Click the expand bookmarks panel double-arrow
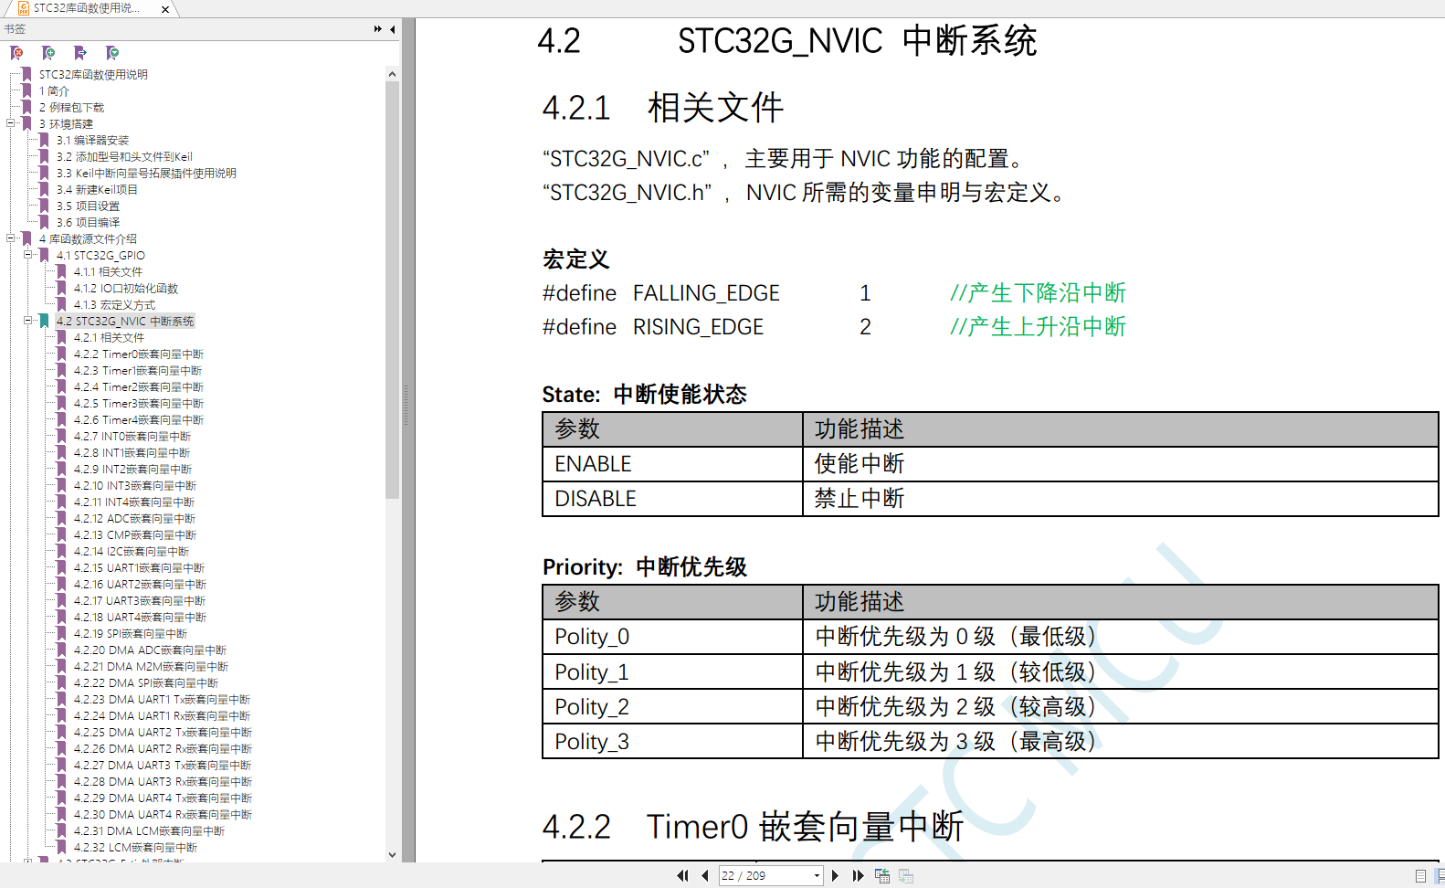Screen dimensions: 1445x888 pos(378,29)
